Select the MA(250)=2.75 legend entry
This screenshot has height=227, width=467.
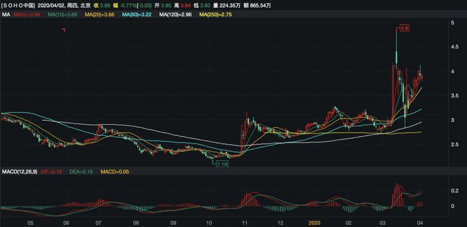pos(217,14)
